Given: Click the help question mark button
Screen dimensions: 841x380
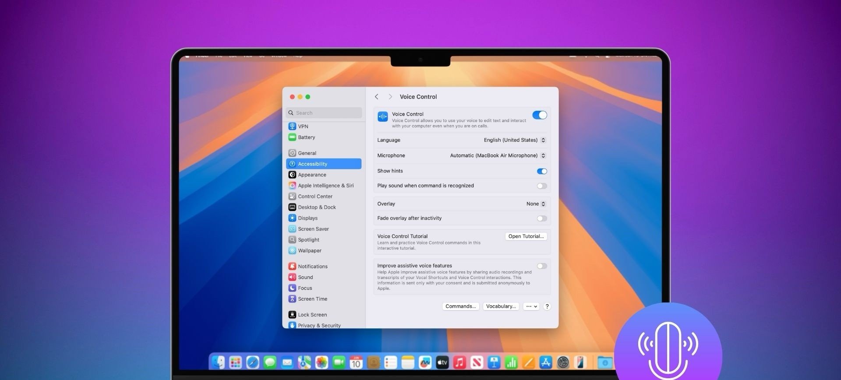Looking at the screenshot, I should [547, 306].
